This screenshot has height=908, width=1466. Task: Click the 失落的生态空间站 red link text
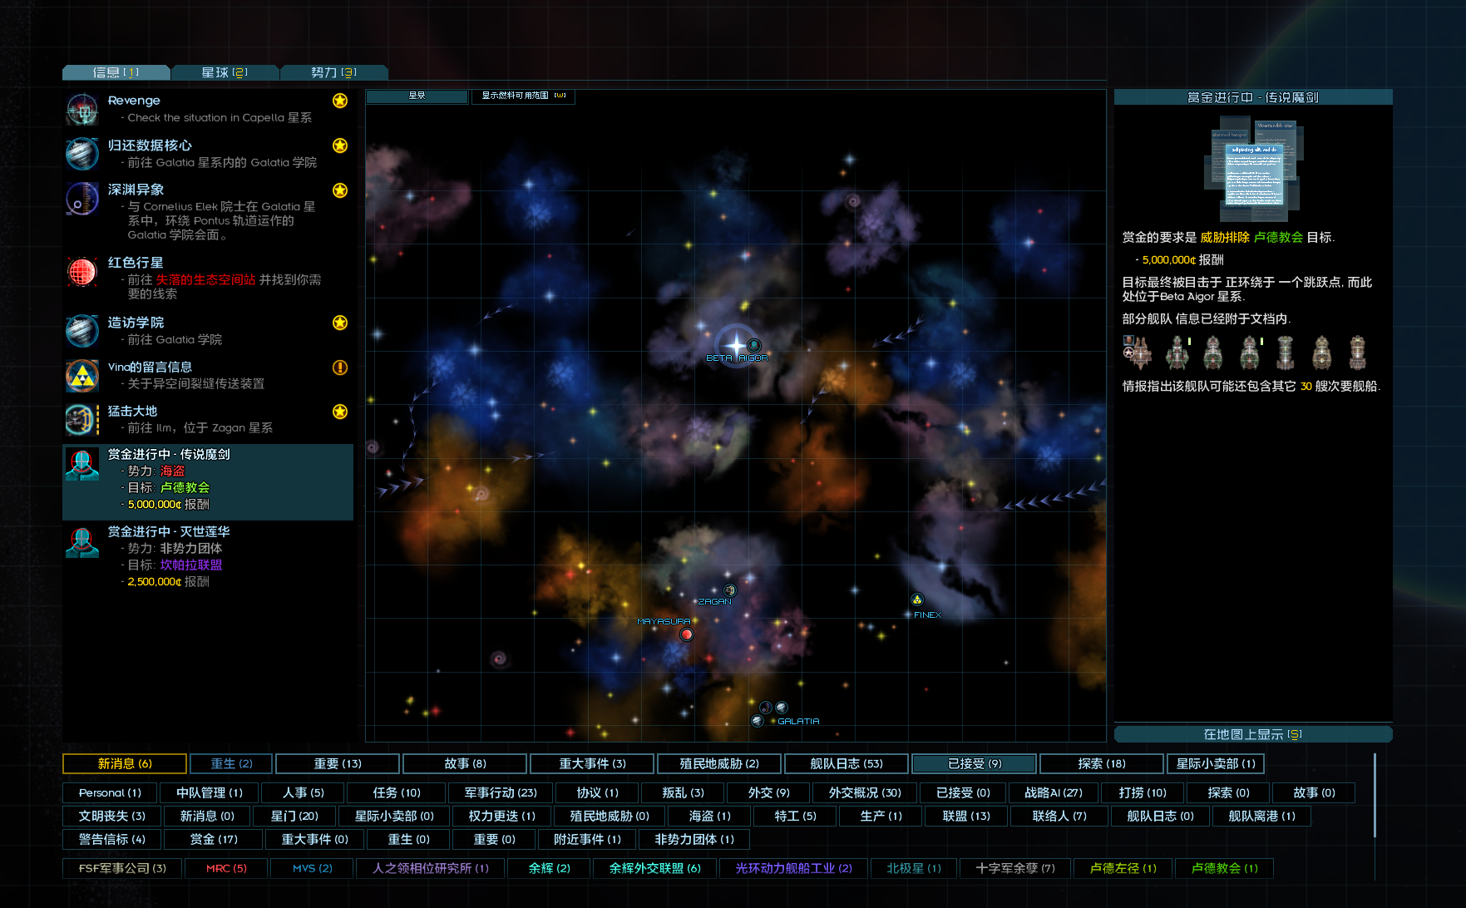[205, 279]
